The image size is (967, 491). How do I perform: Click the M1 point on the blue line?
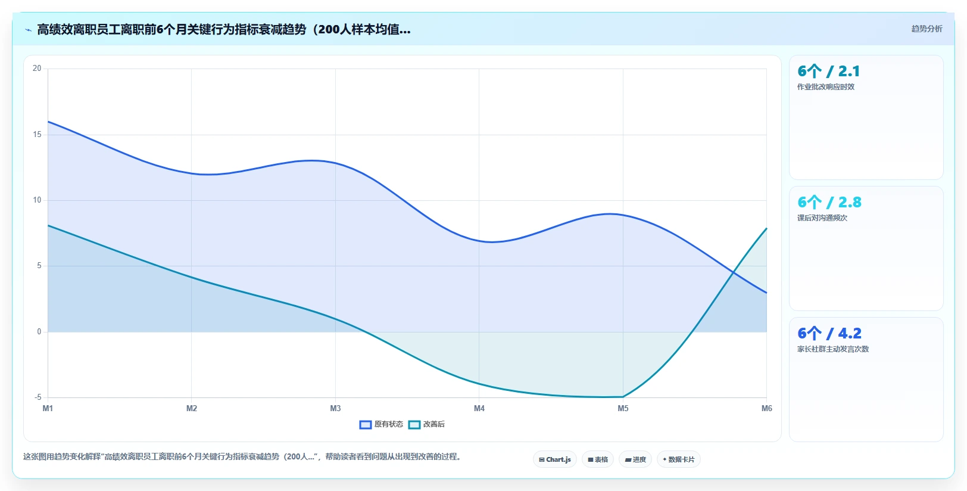coord(48,122)
